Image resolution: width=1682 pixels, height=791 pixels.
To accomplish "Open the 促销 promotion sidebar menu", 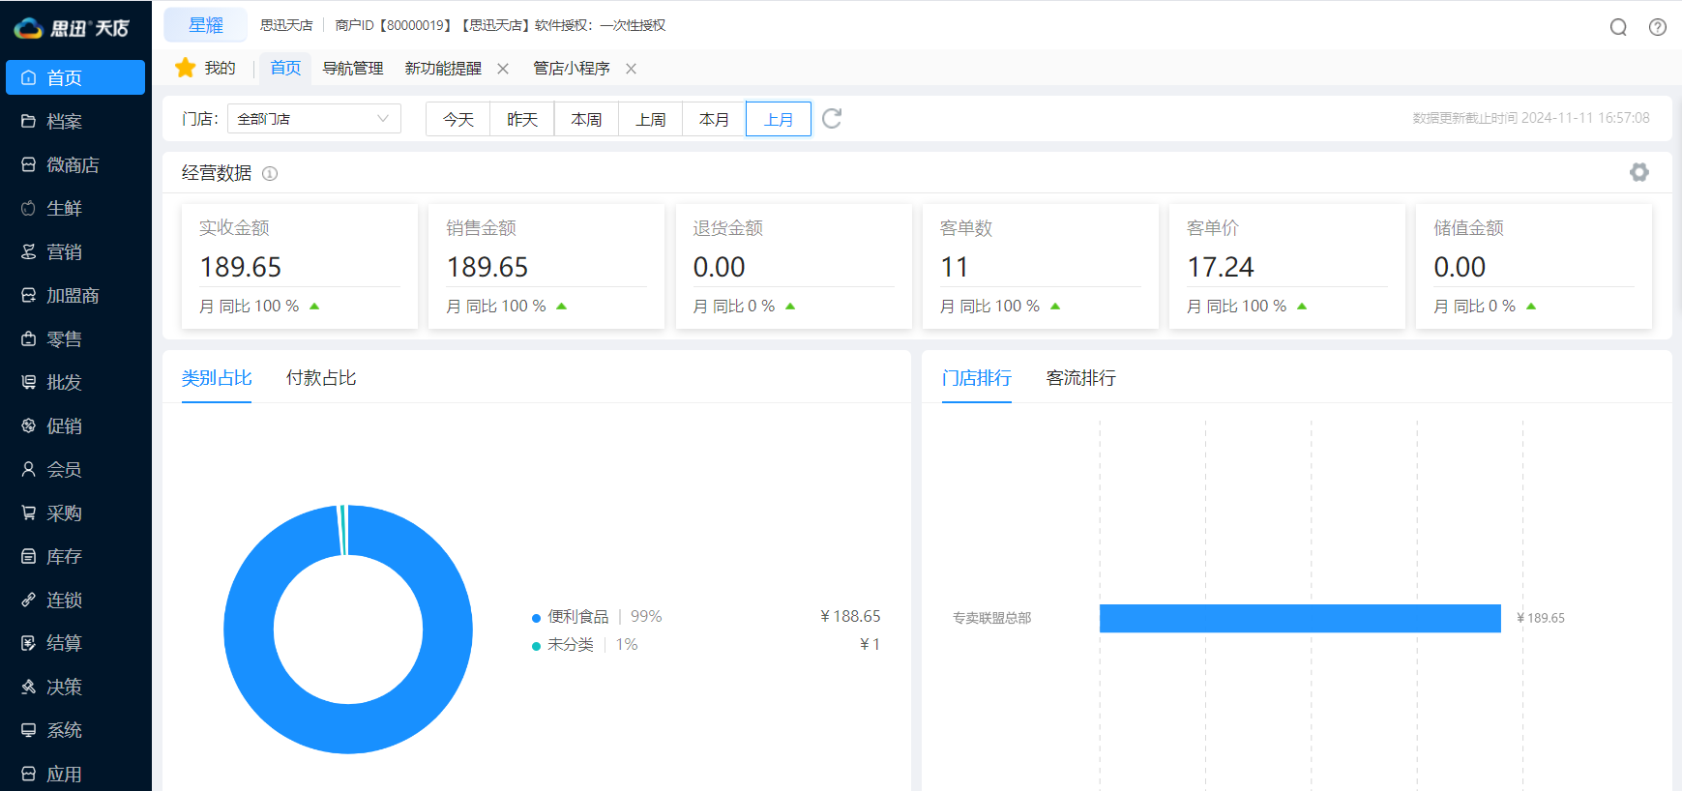I will pos(75,425).
